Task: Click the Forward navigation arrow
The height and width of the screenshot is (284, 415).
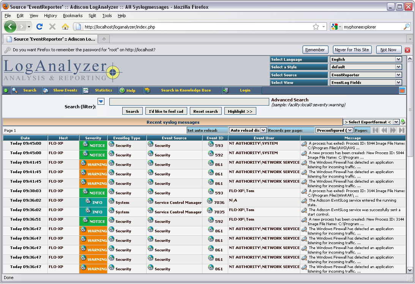Action: [22, 27]
